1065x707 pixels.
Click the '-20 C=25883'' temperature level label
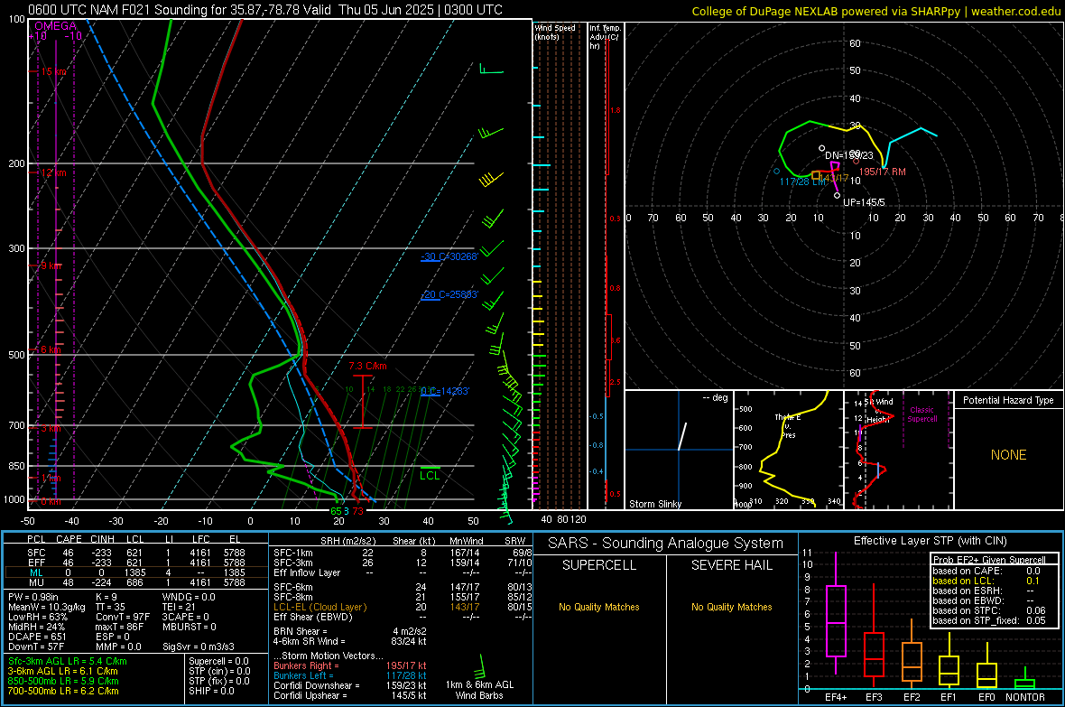(x=449, y=294)
